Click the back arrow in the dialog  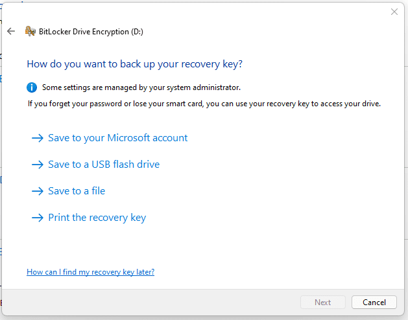(x=10, y=31)
